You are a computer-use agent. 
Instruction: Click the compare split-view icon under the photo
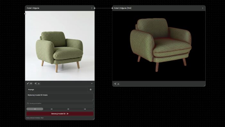(x=31, y=83)
